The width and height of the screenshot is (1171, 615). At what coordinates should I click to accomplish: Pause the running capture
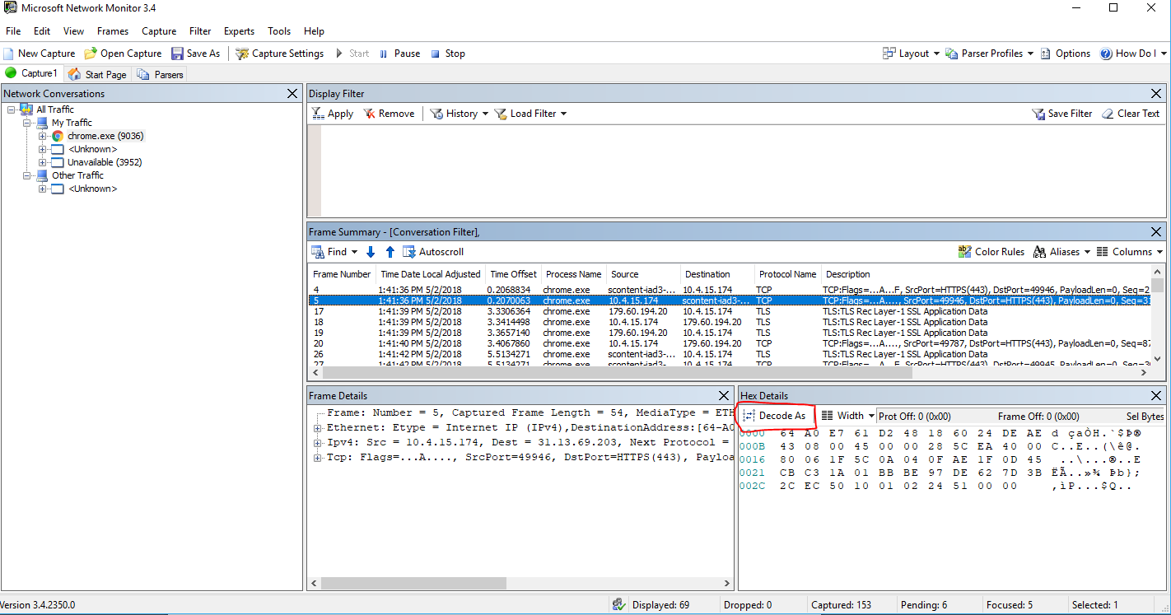[x=399, y=54]
